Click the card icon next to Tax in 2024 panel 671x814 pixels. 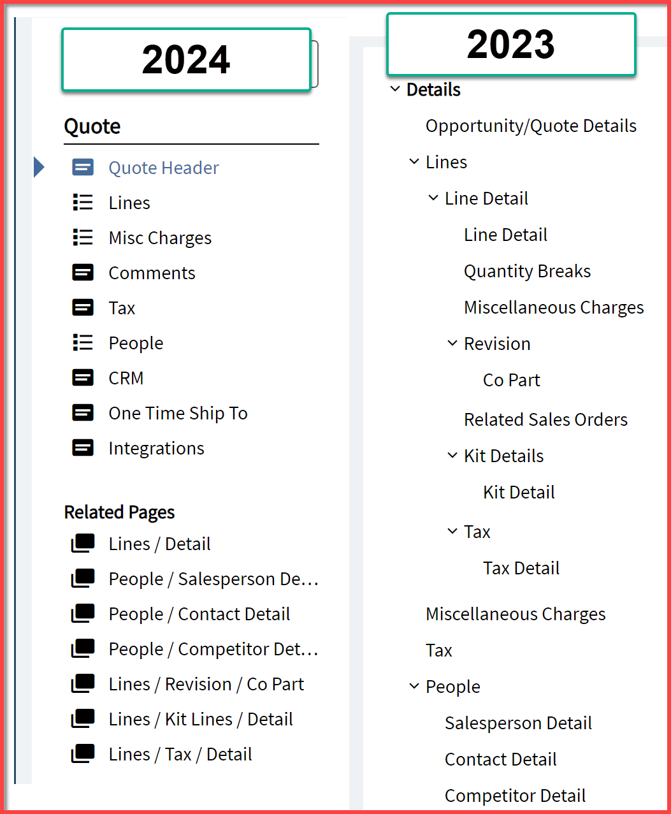83,308
